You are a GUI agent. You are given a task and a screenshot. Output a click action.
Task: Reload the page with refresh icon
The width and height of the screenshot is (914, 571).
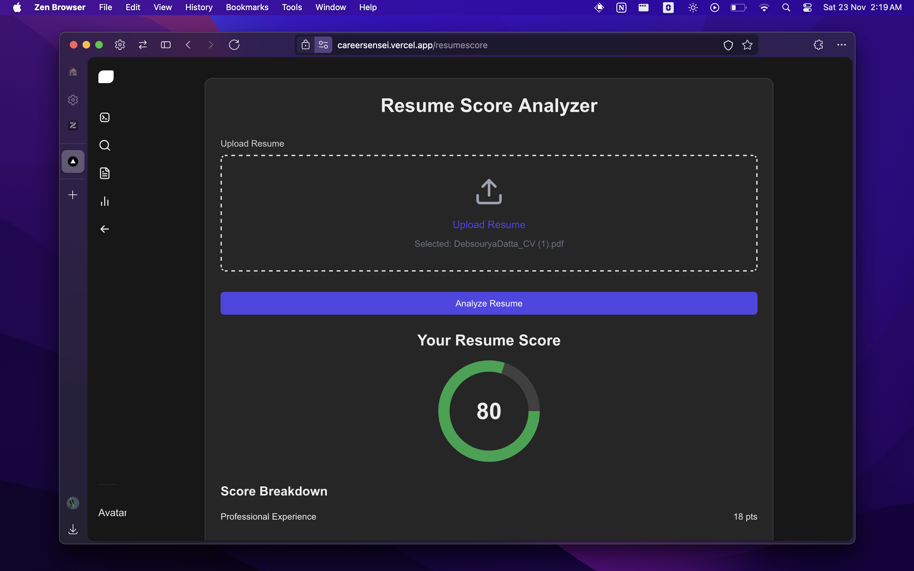(234, 45)
